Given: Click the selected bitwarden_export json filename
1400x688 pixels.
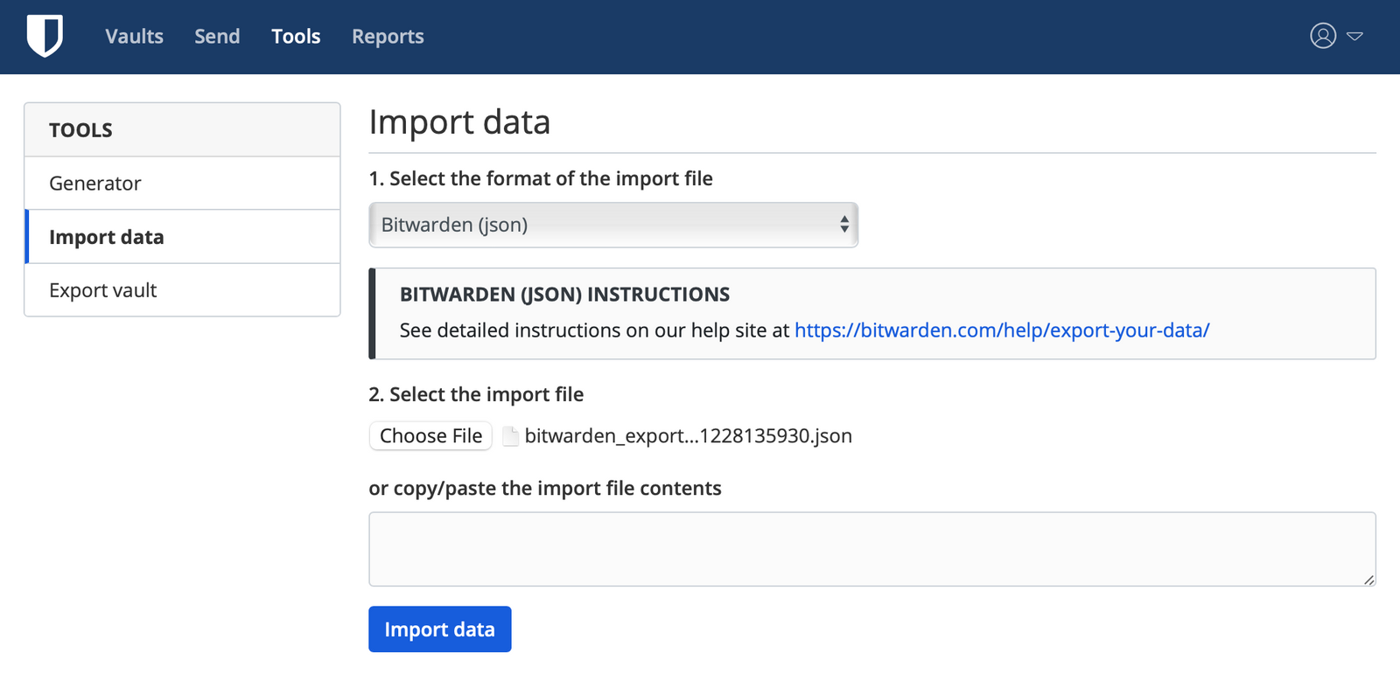Looking at the screenshot, I should click(688, 435).
